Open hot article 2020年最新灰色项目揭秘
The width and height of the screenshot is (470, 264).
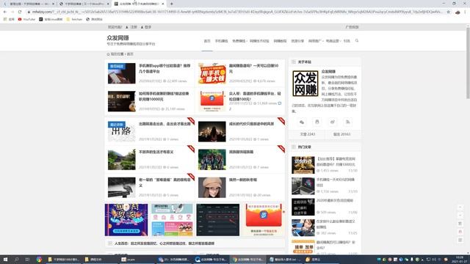335,200
